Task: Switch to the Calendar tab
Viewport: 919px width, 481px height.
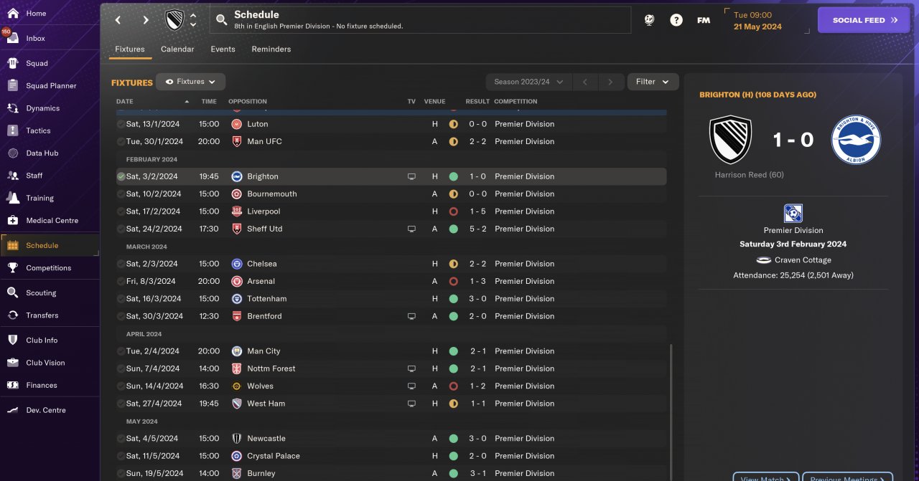Action: (177, 49)
